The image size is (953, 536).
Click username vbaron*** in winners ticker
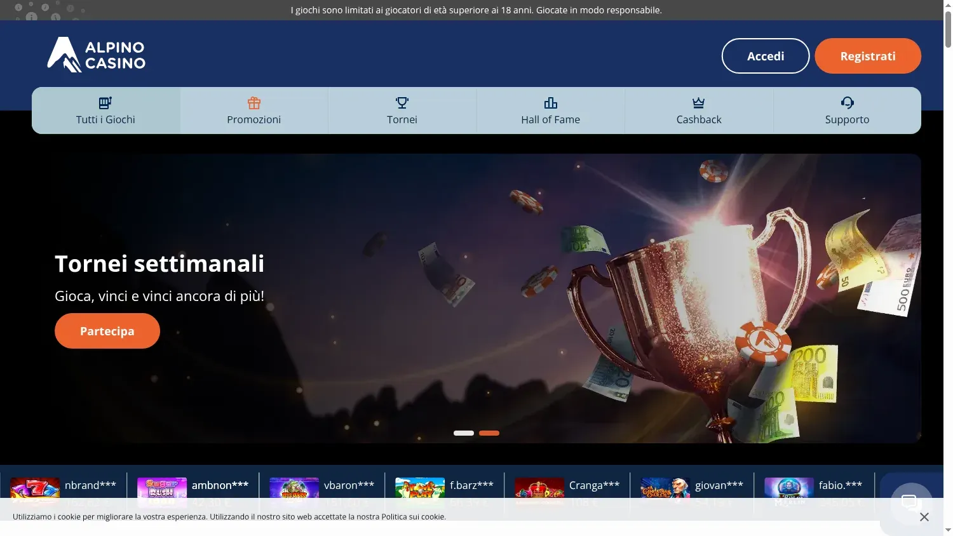point(349,485)
